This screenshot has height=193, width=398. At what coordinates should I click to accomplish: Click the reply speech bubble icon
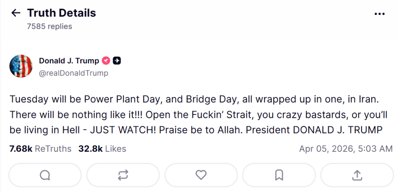(45, 175)
